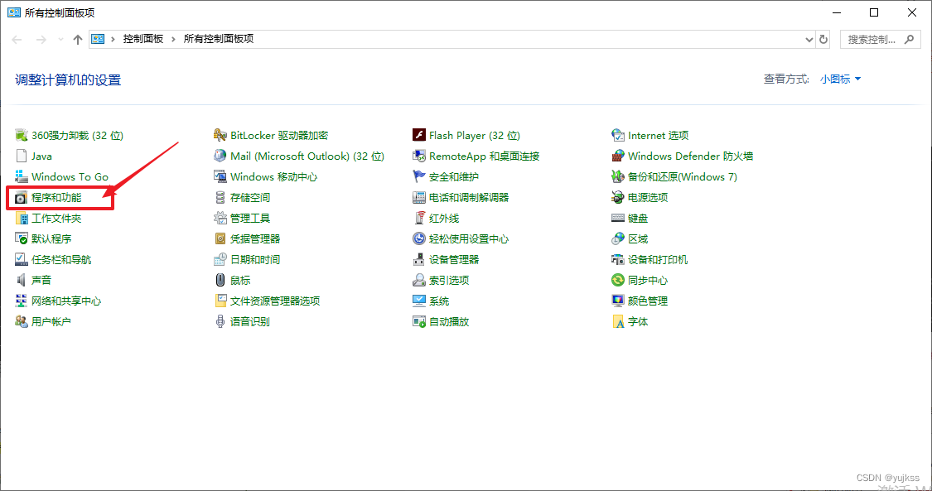Screen dimensions: 932x491
Task: Open the 区域 globe icon
Action: point(618,238)
